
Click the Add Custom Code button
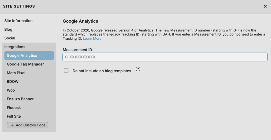28,125
